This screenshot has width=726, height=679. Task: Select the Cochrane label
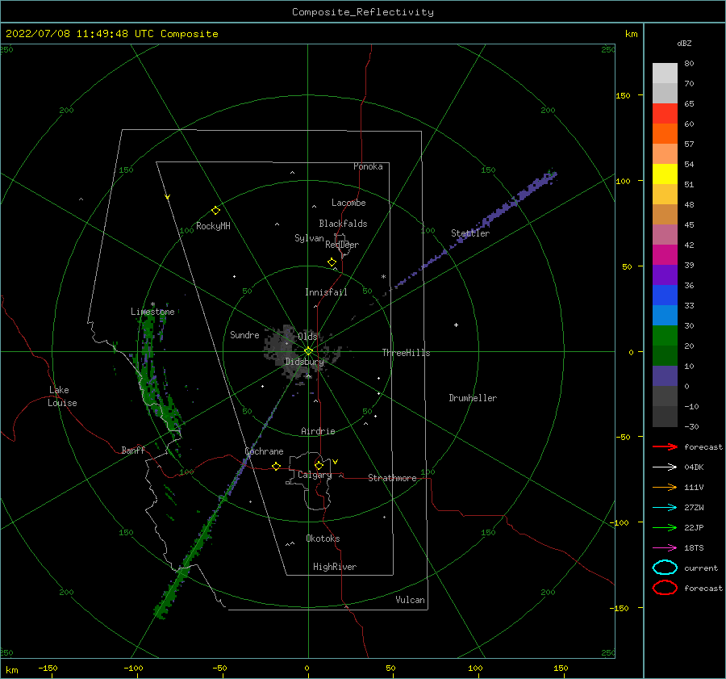click(x=264, y=451)
